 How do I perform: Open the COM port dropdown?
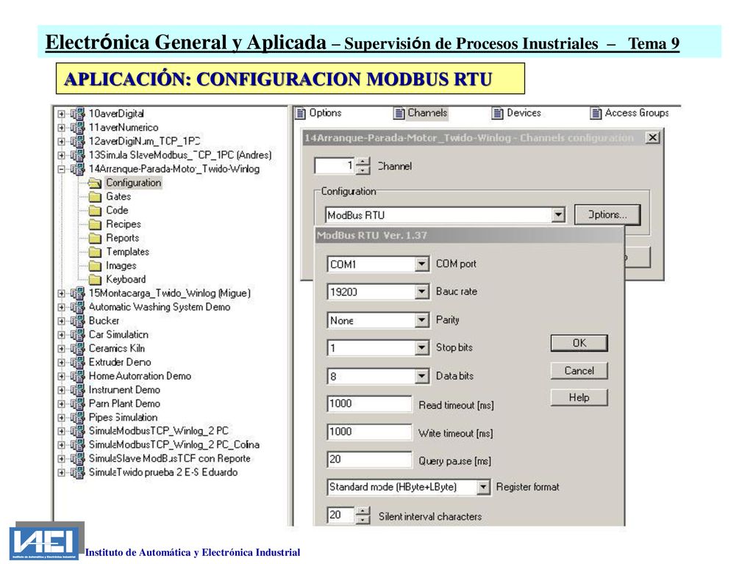(421, 264)
